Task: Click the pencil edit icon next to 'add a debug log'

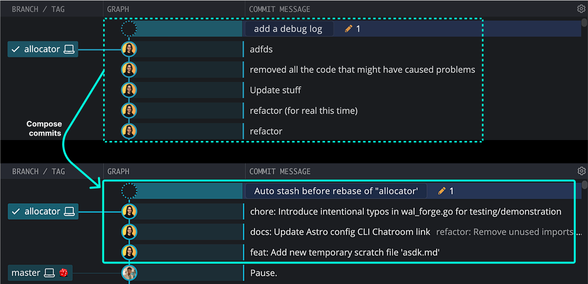Action: (348, 28)
